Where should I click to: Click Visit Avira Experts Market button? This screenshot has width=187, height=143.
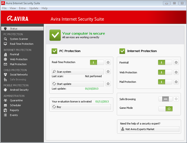(x=150, y=129)
